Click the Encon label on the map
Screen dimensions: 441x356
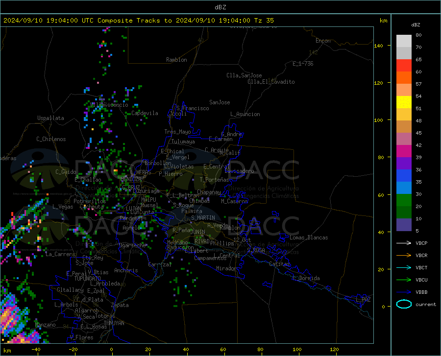click(323, 41)
